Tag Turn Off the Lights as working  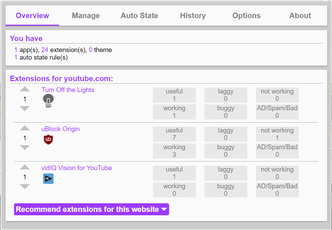[x=174, y=112]
